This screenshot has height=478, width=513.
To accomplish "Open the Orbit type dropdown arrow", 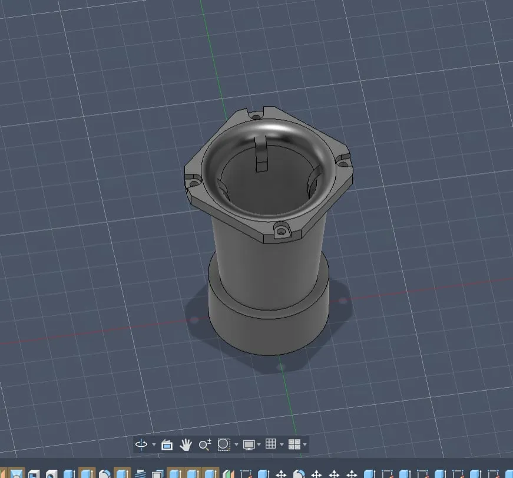I will tap(154, 444).
